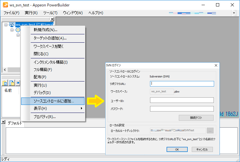240x162 pixels.
Task: Select the workspace icon for ws_svn_test
Action: [x=12, y=25]
